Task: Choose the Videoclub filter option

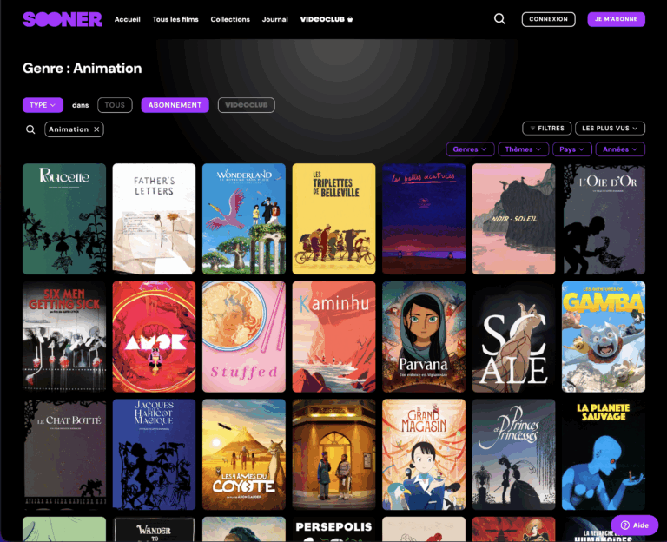Action: pos(247,105)
